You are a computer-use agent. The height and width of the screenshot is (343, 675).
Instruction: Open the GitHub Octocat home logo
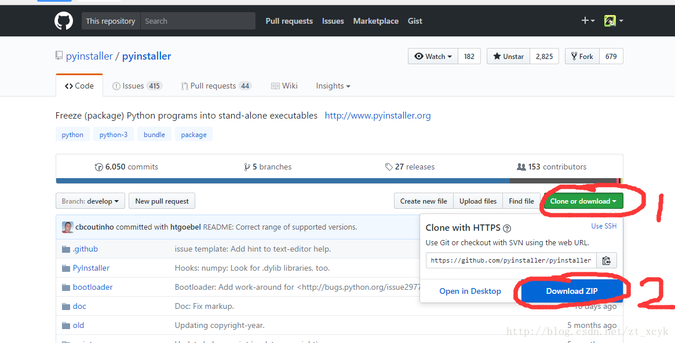pos(64,21)
